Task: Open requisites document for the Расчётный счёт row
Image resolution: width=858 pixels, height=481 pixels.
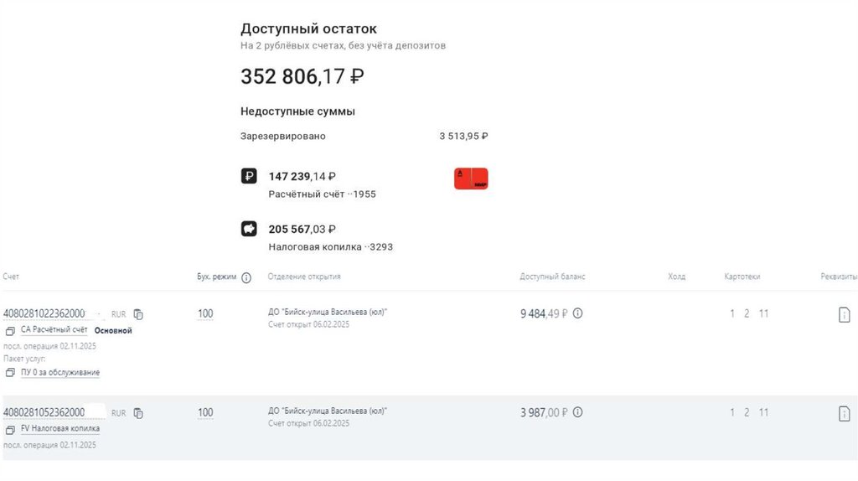Action: [x=844, y=314]
